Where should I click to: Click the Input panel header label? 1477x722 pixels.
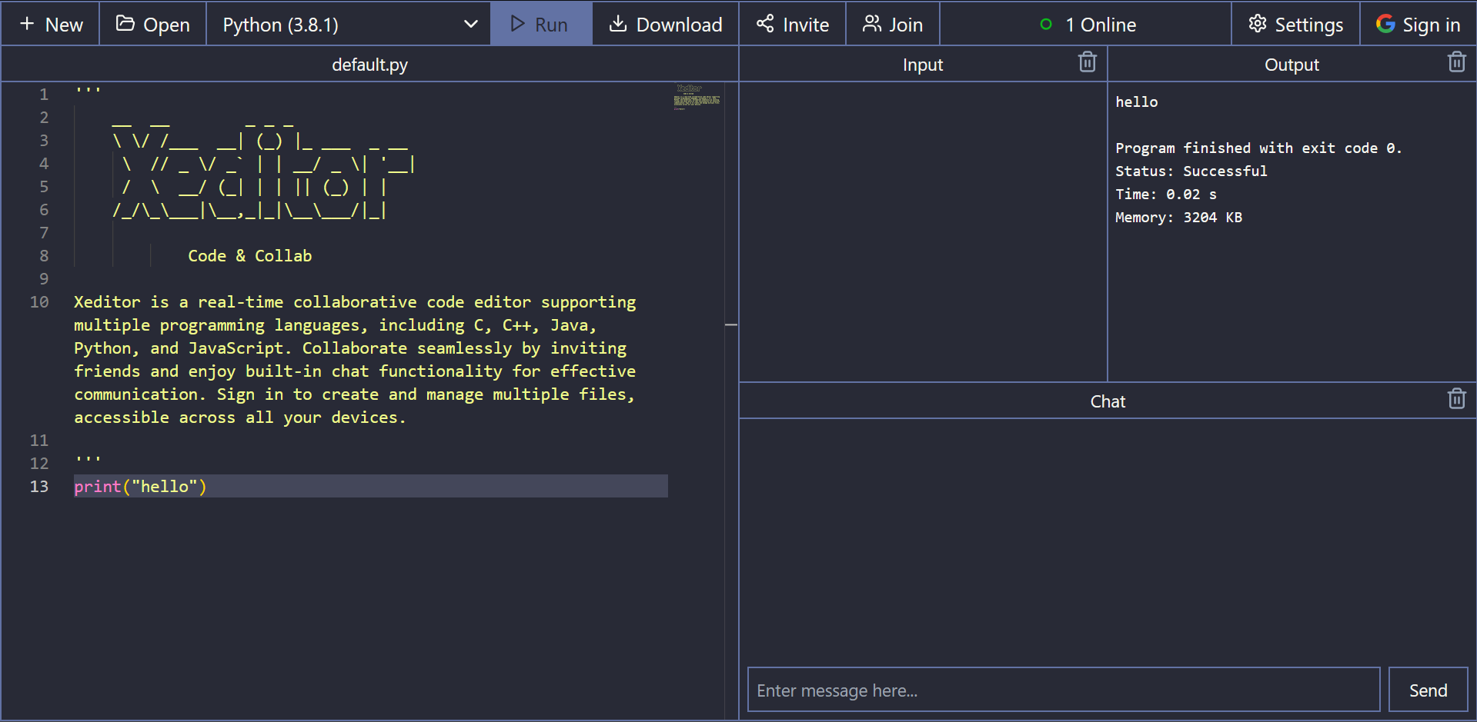[923, 65]
